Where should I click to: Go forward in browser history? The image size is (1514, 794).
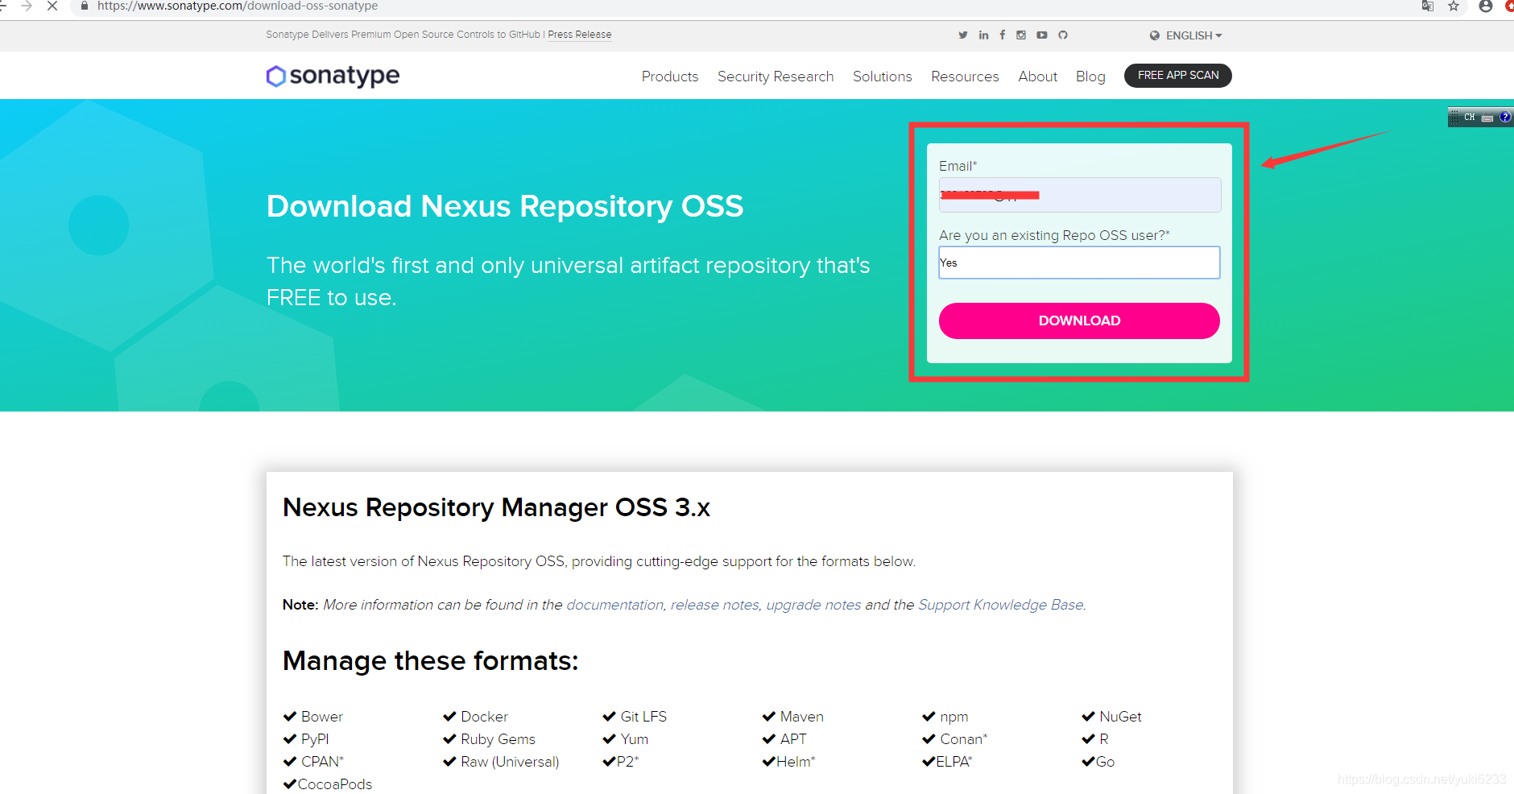(27, 6)
